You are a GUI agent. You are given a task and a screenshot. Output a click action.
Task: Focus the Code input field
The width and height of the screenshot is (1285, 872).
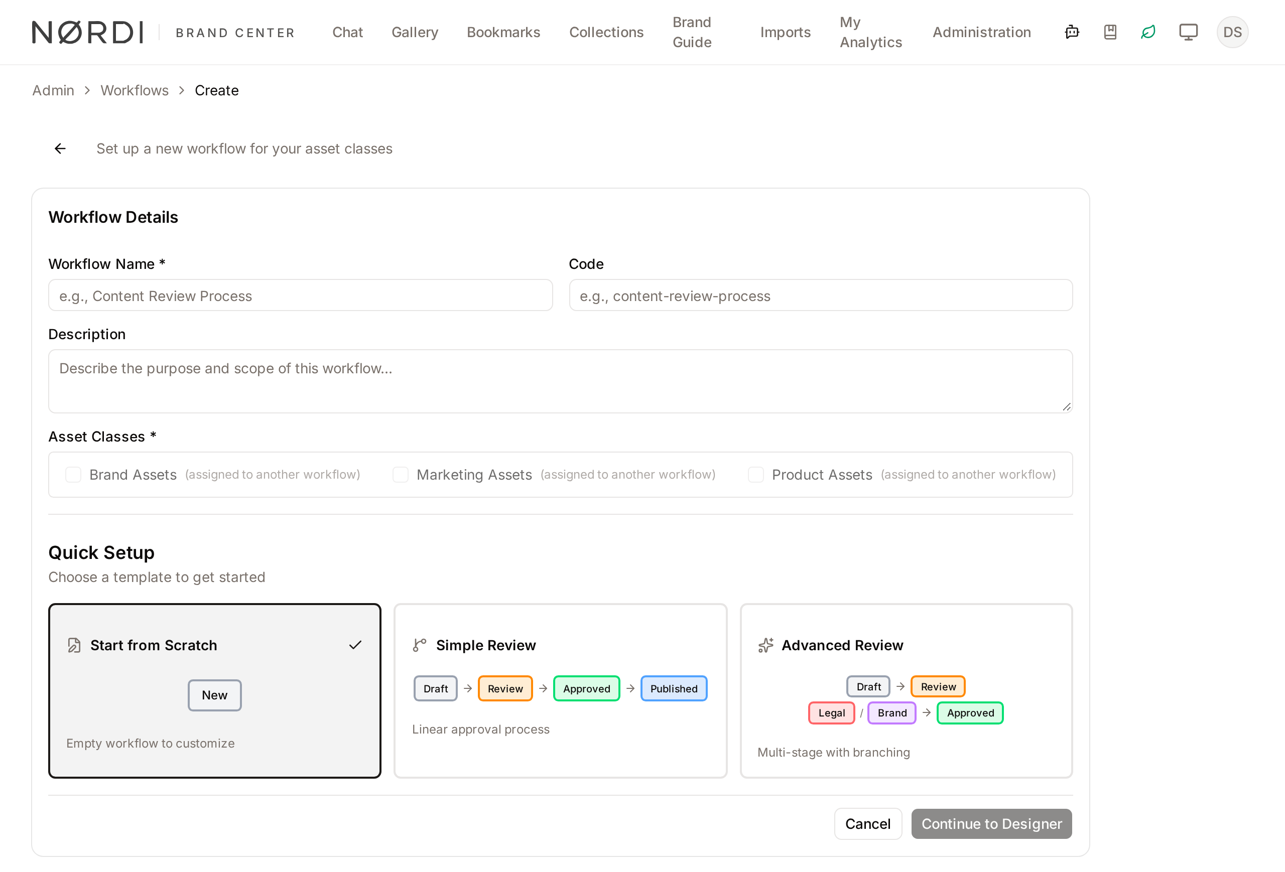(821, 296)
